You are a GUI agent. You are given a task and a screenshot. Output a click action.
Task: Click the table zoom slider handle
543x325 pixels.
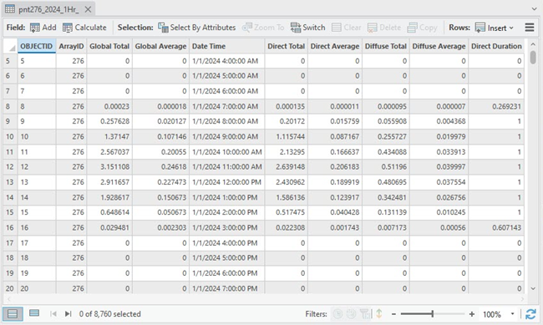coord(433,314)
